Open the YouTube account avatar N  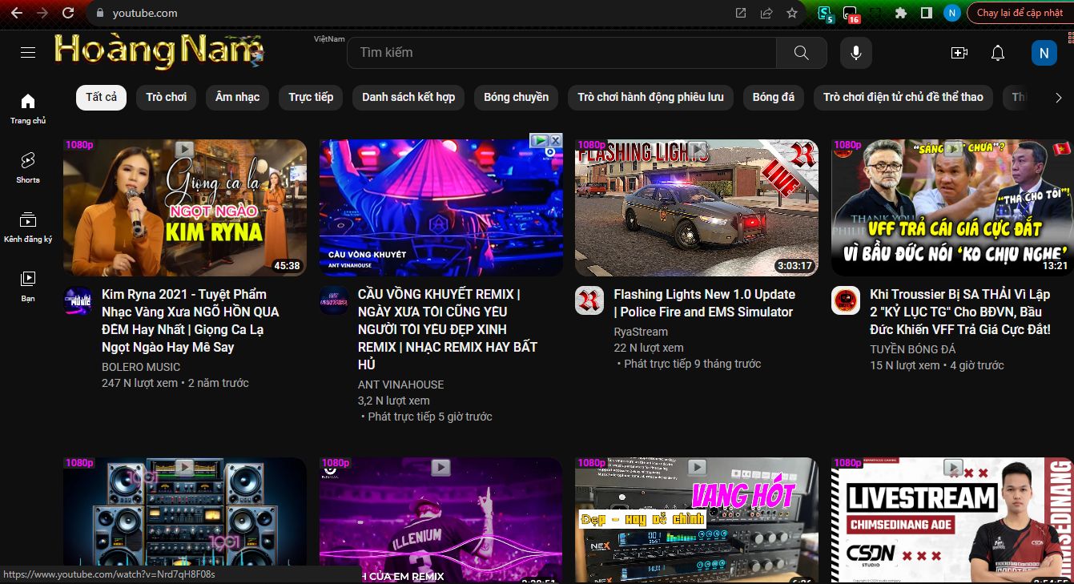(1044, 53)
